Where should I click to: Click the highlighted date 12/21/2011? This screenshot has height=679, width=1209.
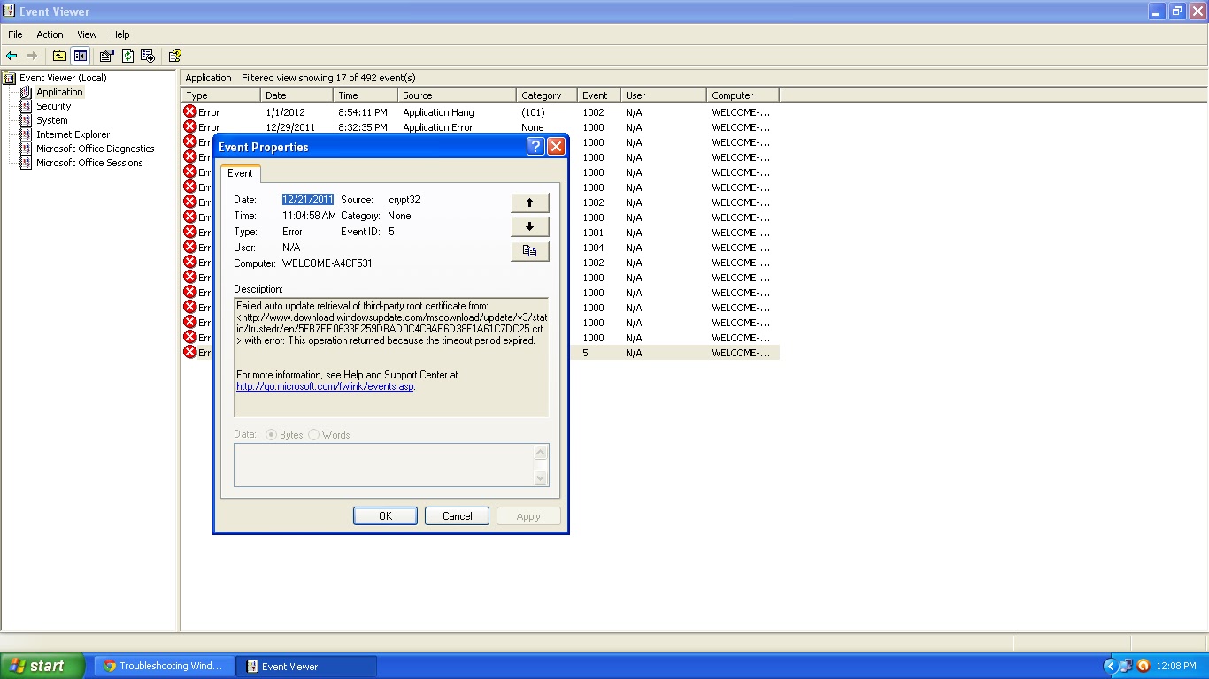pyautogui.click(x=308, y=200)
